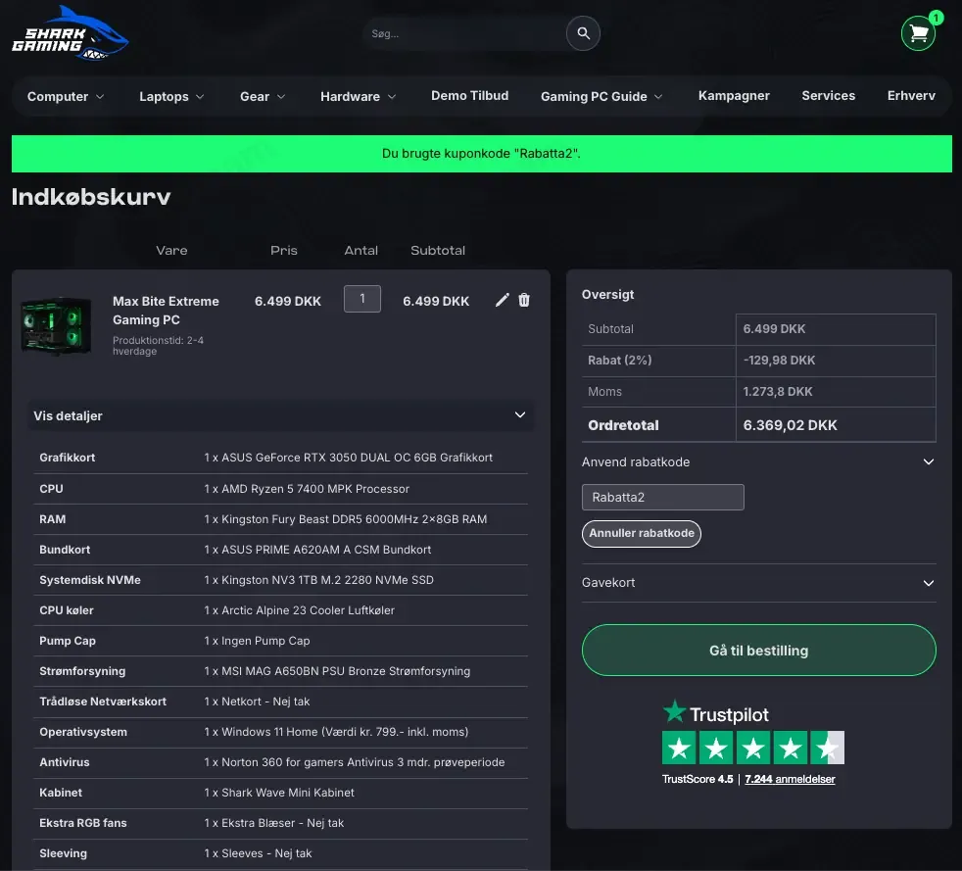
Task: Click the Shark Gaming logo
Action: click(70, 33)
